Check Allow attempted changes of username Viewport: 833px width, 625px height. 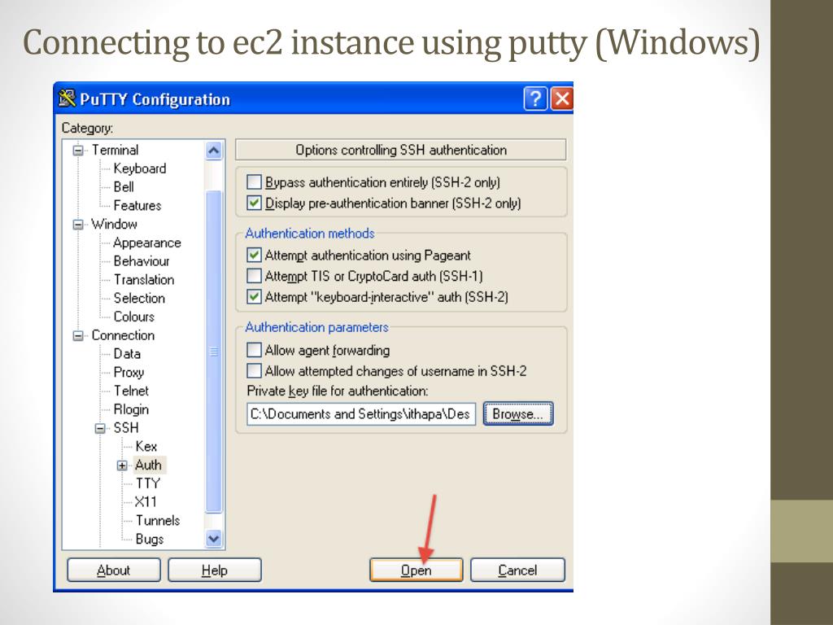pyautogui.click(x=254, y=370)
